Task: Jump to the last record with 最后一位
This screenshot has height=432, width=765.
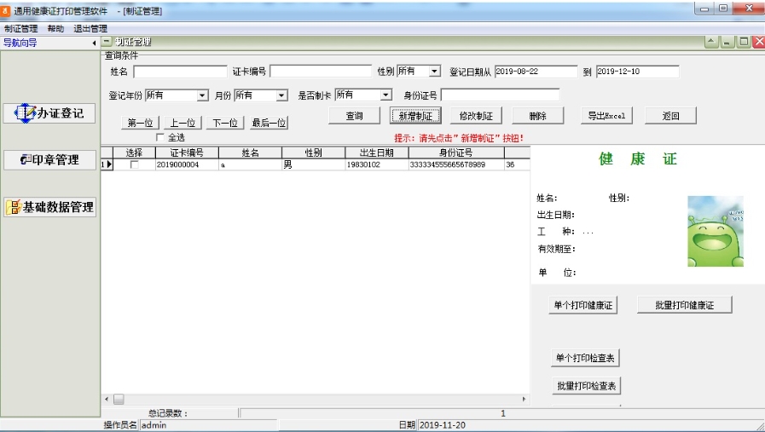Action: click(269, 123)
